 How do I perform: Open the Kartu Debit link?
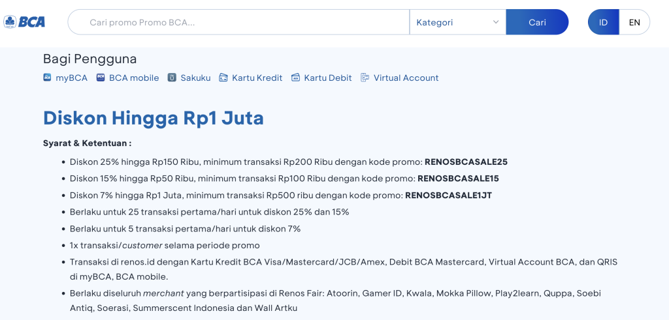click(x=328, y=78)
